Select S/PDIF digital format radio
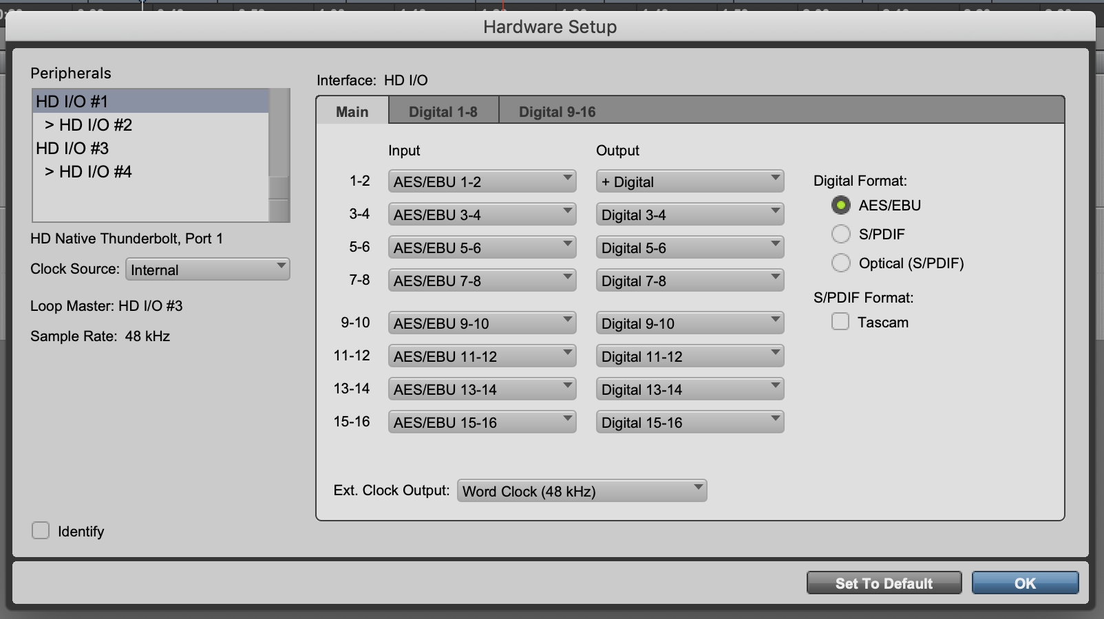The image size is (1104, 619). (x=840, y=234)
